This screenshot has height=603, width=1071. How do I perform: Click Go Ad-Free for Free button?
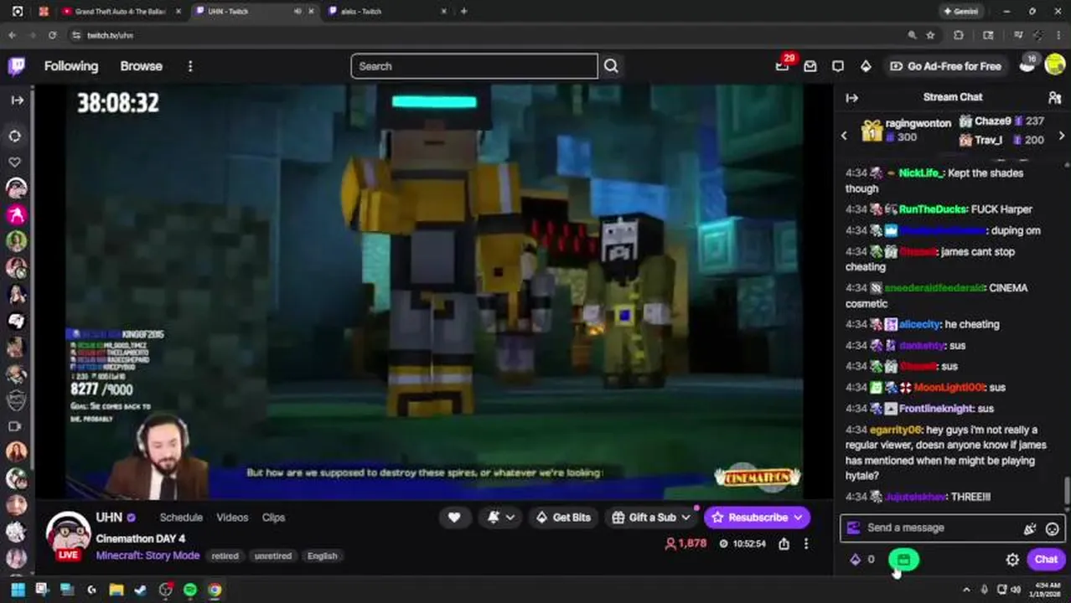point(945,66)
